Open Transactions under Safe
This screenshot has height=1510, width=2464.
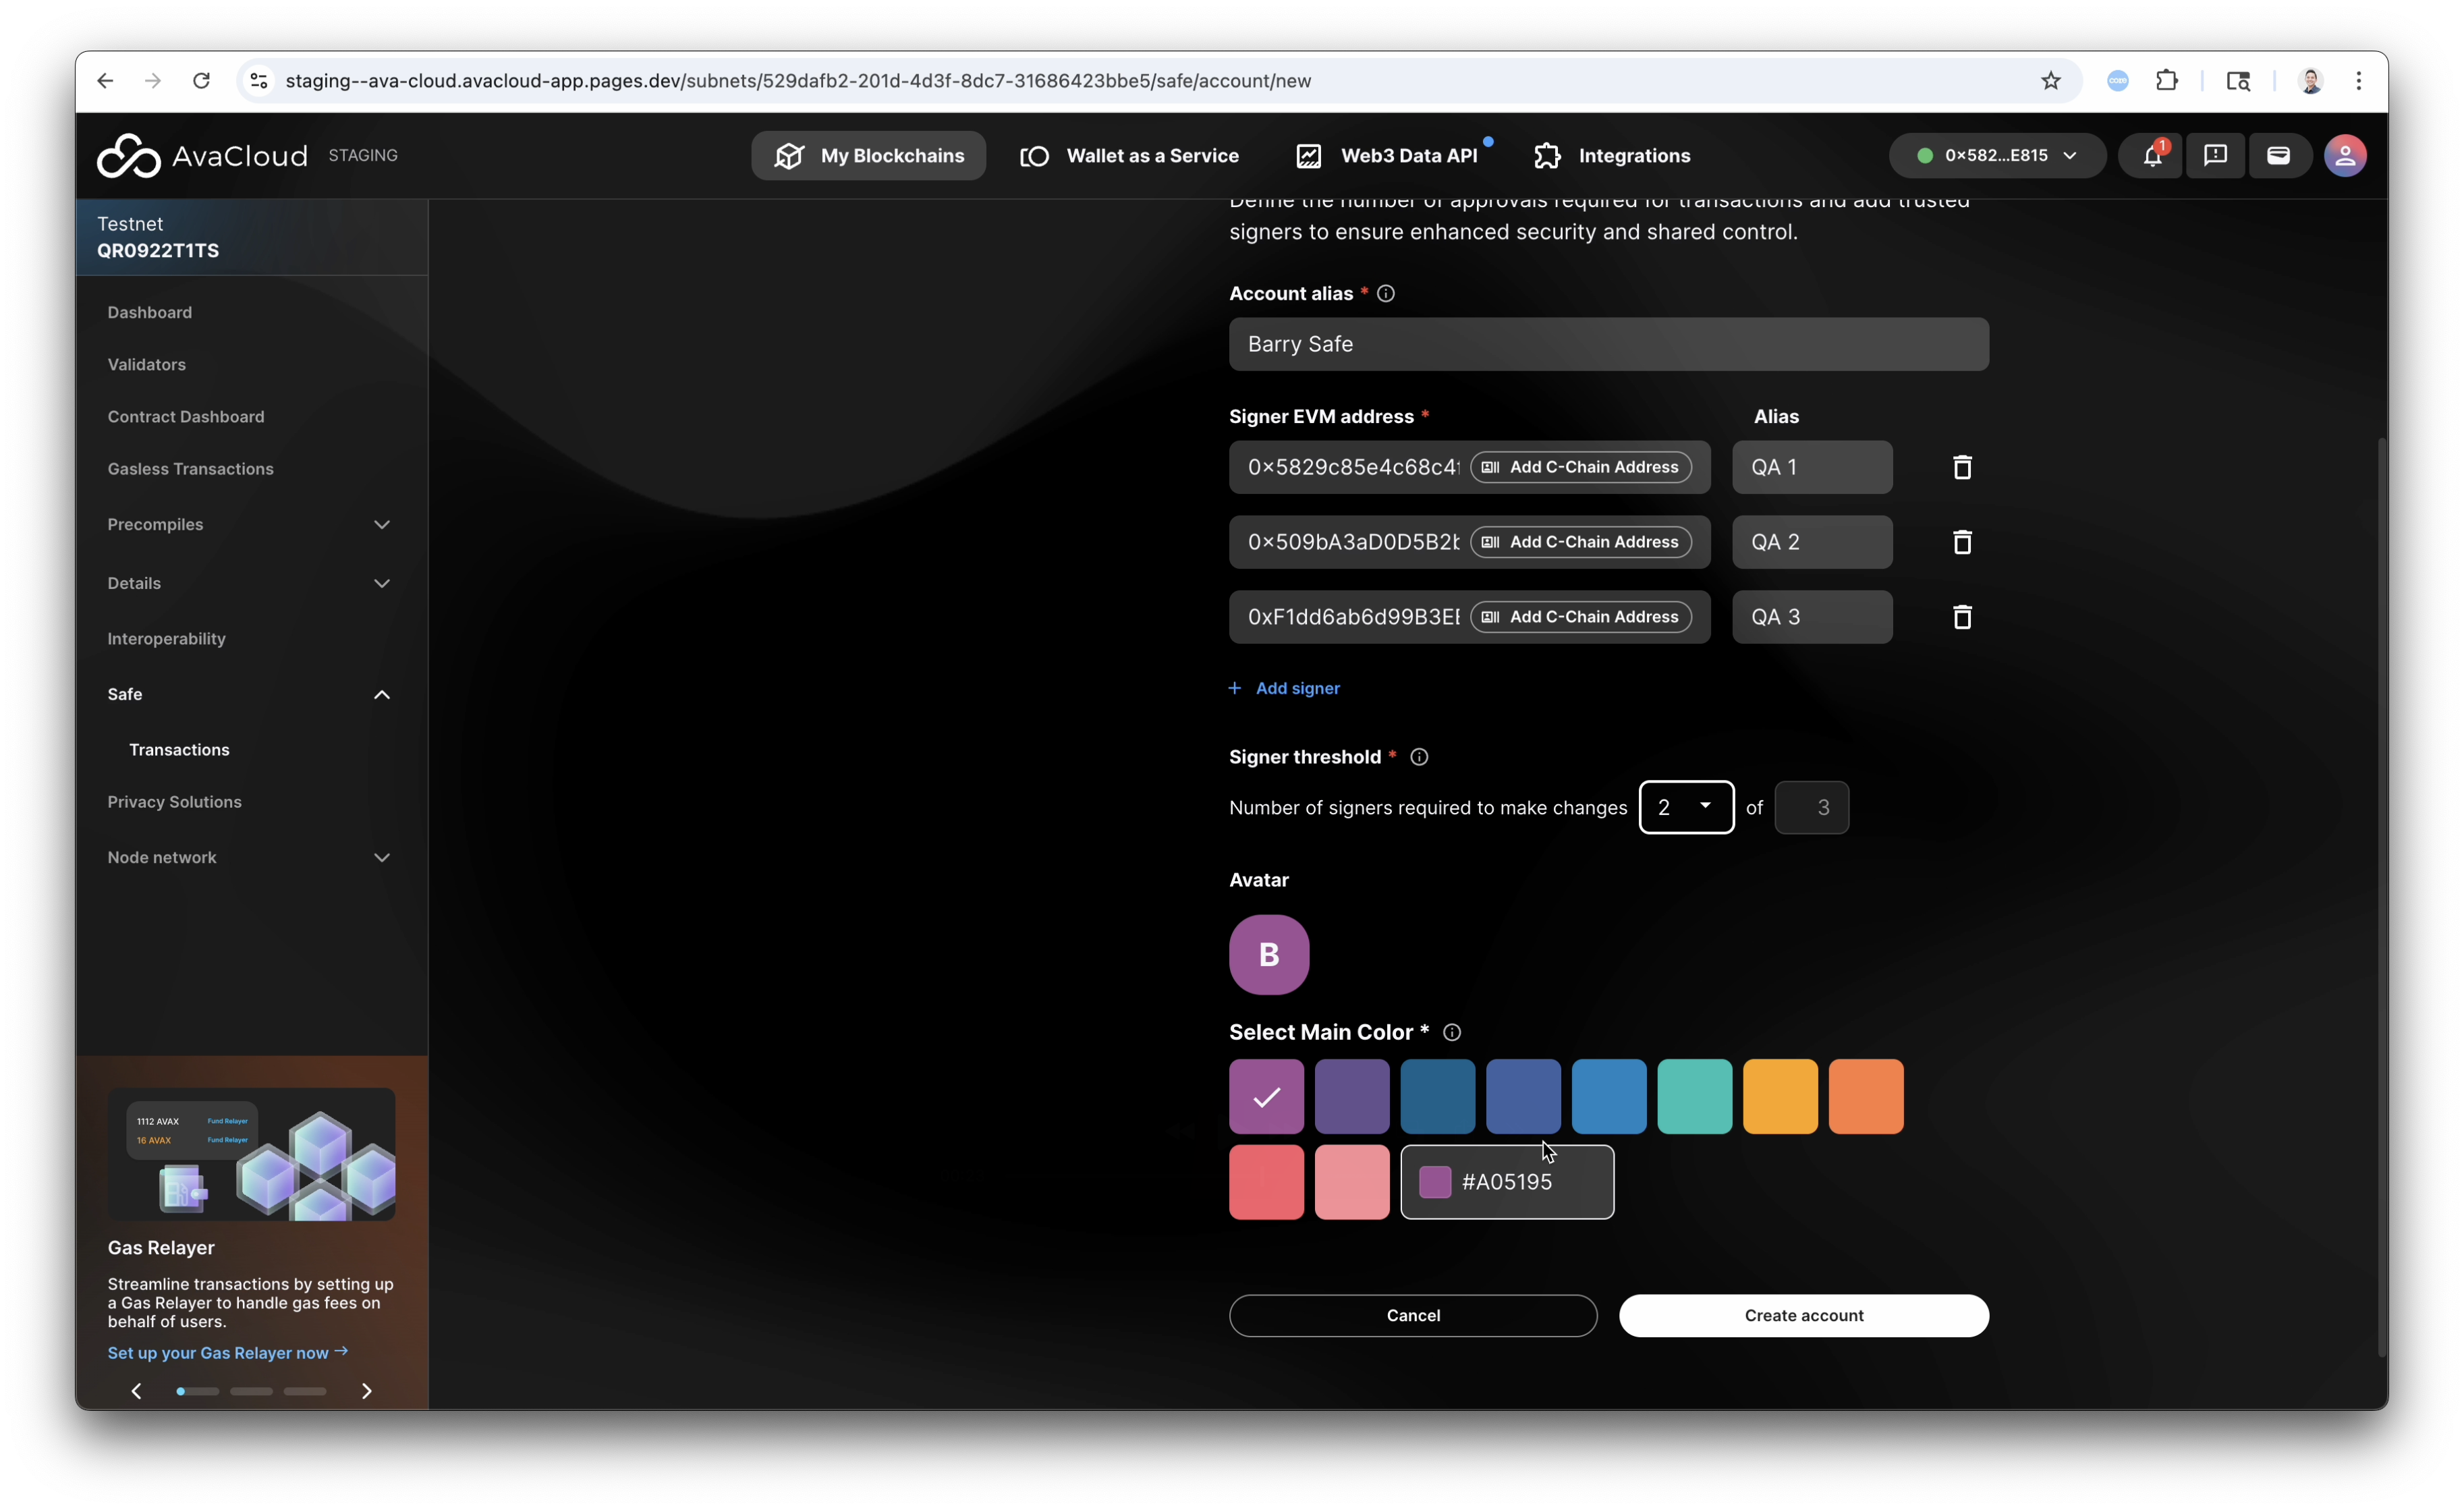coord(179,750)
